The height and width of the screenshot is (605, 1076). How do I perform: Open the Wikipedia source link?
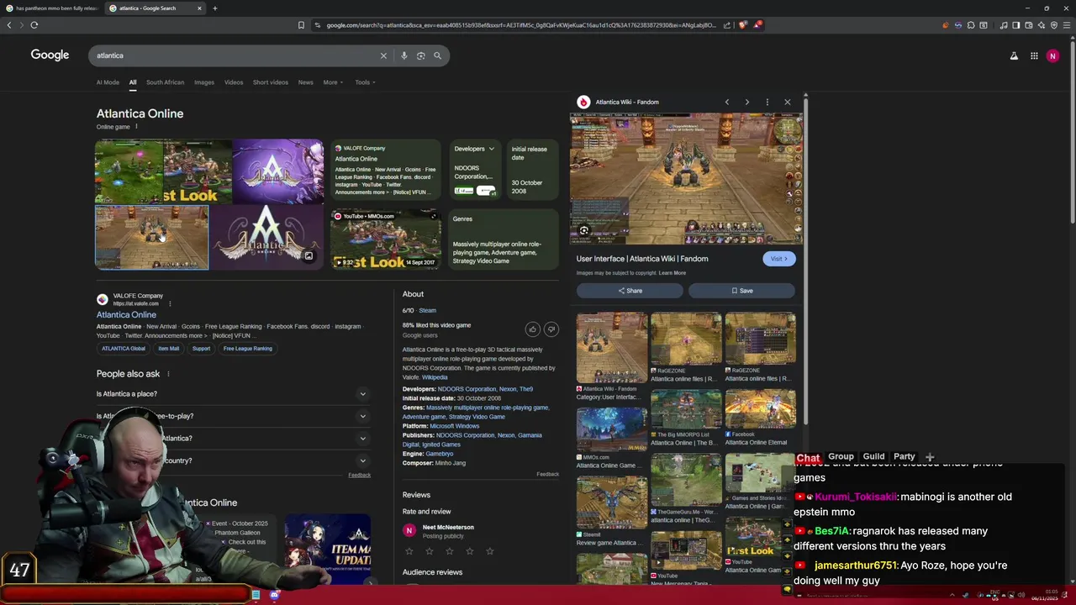pyautogui.click(x=435, y=378)
